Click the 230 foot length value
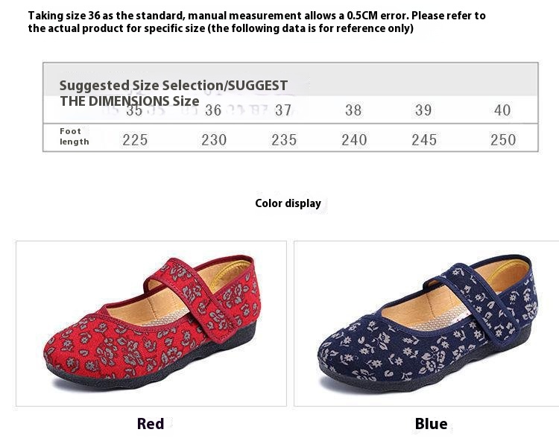The height and width of the screenshot is (444, 559). click(x=214, y=139)
